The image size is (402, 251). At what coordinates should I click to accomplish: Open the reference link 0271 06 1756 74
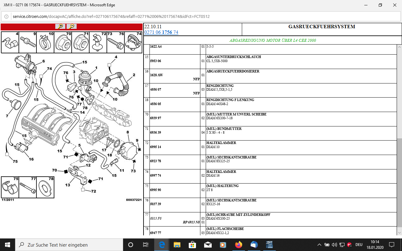tap(161, 32)
